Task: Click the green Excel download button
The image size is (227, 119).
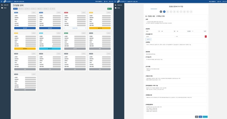Action: tap(109, 9)
